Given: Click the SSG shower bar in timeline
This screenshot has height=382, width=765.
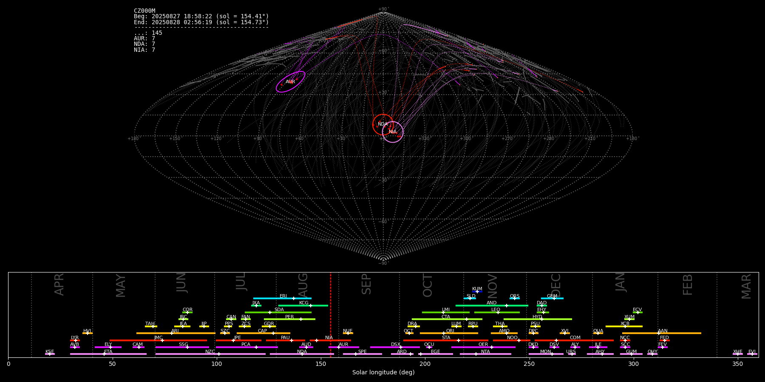Looking at the screenshot, I should (x=182, y=347).
